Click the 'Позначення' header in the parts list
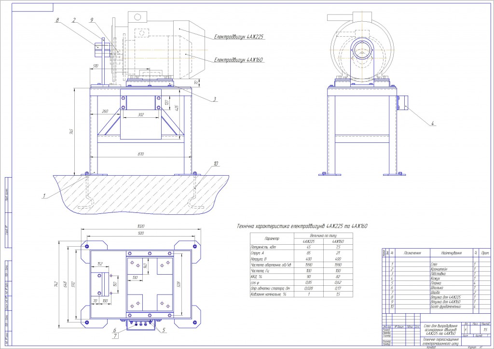494x349 pixels. tap(412, 253)
